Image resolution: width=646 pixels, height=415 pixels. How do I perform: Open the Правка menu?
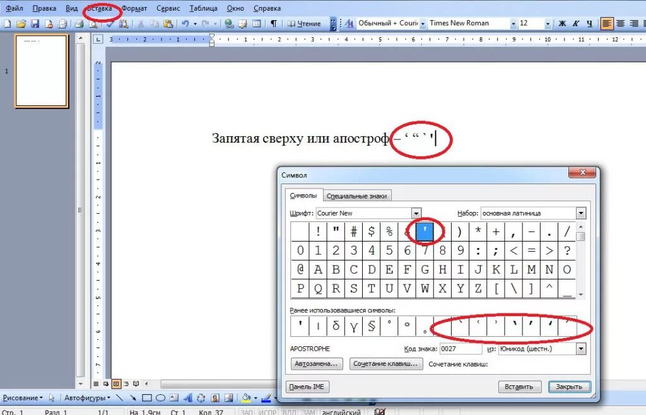(x=44, y=8)
